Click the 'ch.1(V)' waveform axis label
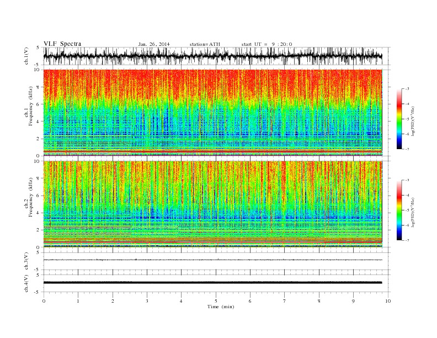Screen dimensions: 437x338 point(26,56)
